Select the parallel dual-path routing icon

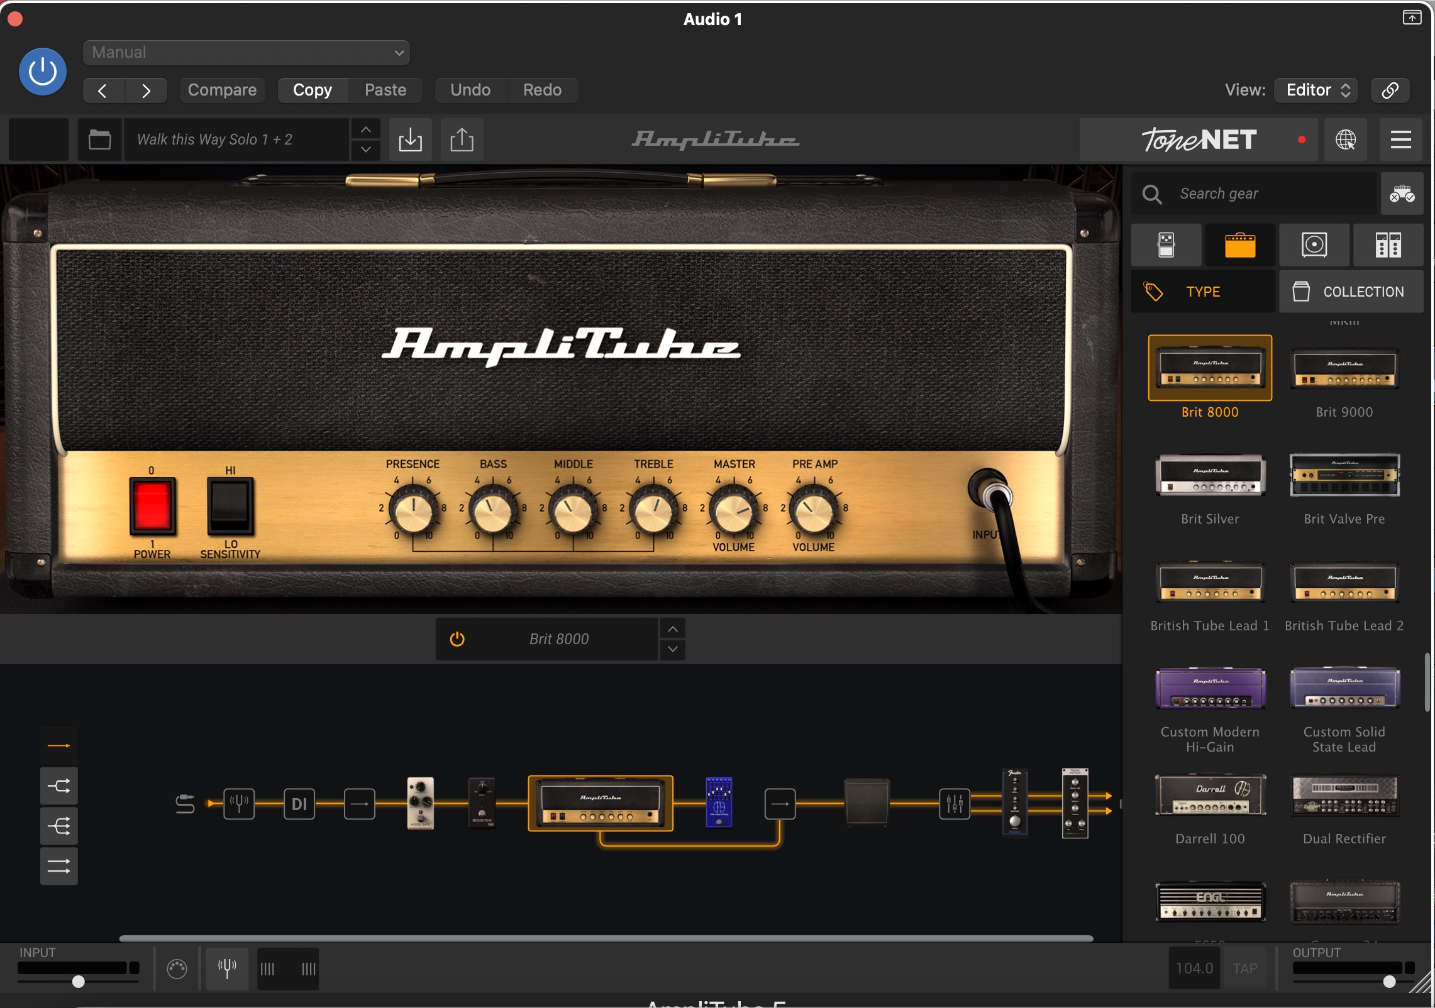click(x=59, y=867)
